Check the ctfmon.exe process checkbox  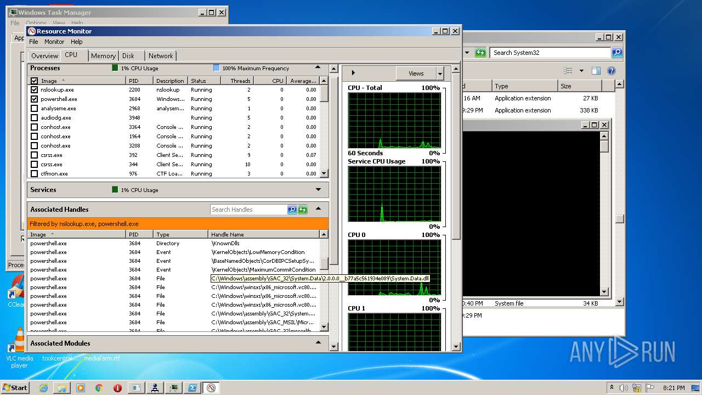coord(34,174)
